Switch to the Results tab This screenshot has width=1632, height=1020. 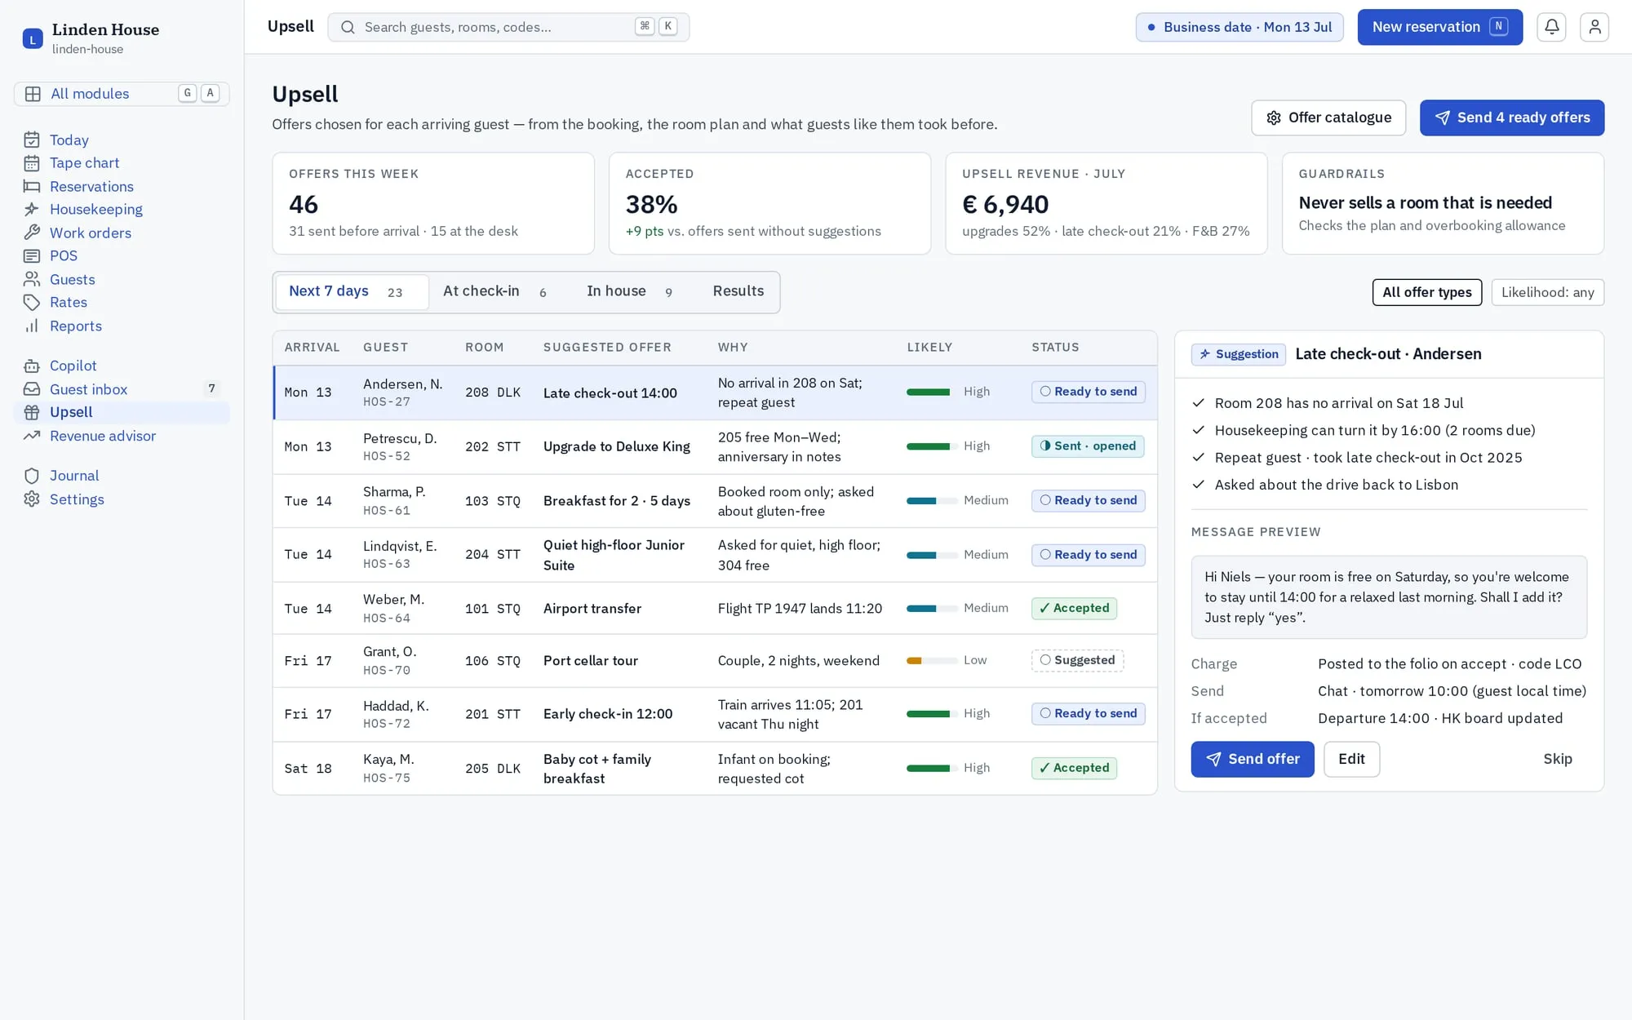(738, 291)
